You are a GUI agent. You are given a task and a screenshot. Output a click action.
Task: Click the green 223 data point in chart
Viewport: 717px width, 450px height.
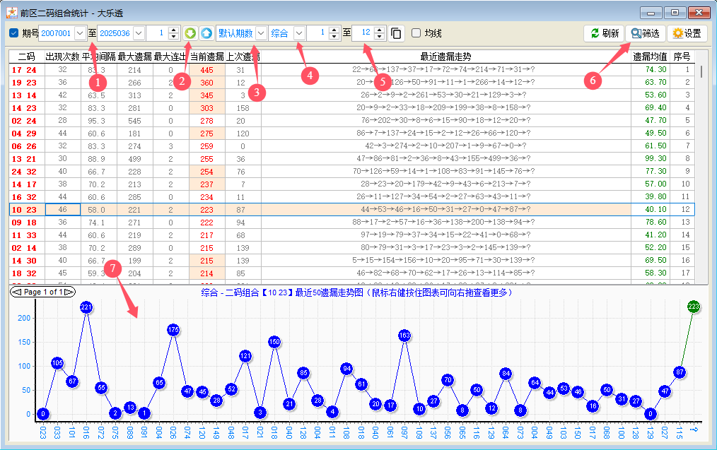pyautogui.click(x=694, y=307)
